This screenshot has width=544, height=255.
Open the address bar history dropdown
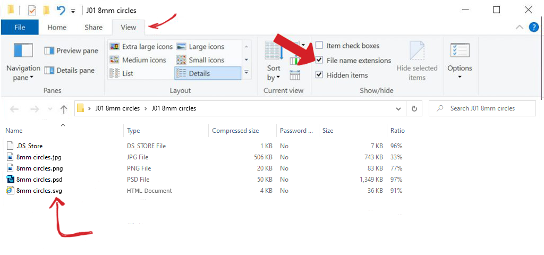(x=398, y=108)
